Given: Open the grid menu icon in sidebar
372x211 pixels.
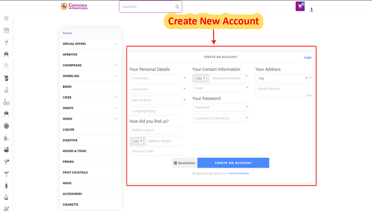Looking at the screenshot, I should [x=6, y=19].
